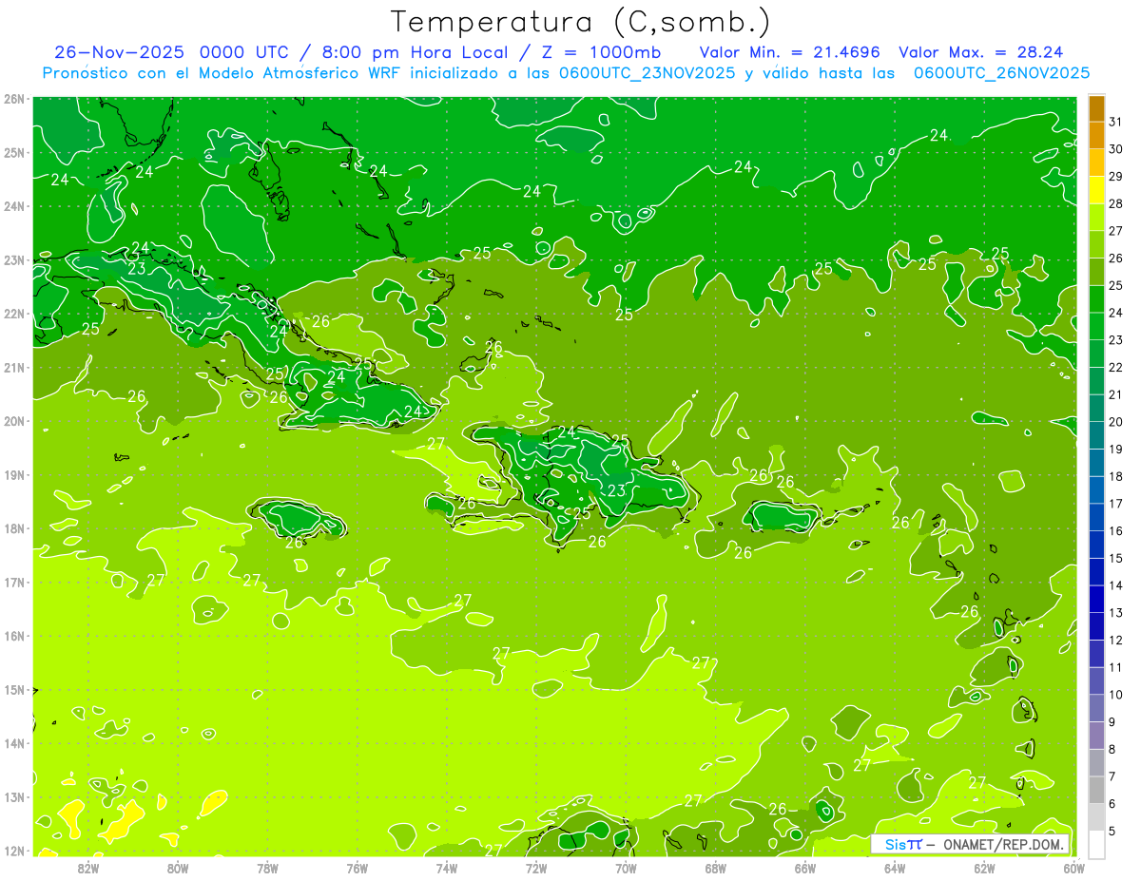1141x881 pixels.
Task: Click the orange legend swatch between 30 and 31
Action: tap(1096, 135)
